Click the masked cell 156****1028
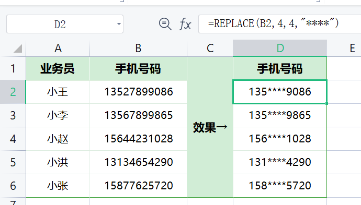This screenshot has width=361, height=205. [x=280, y=139]
